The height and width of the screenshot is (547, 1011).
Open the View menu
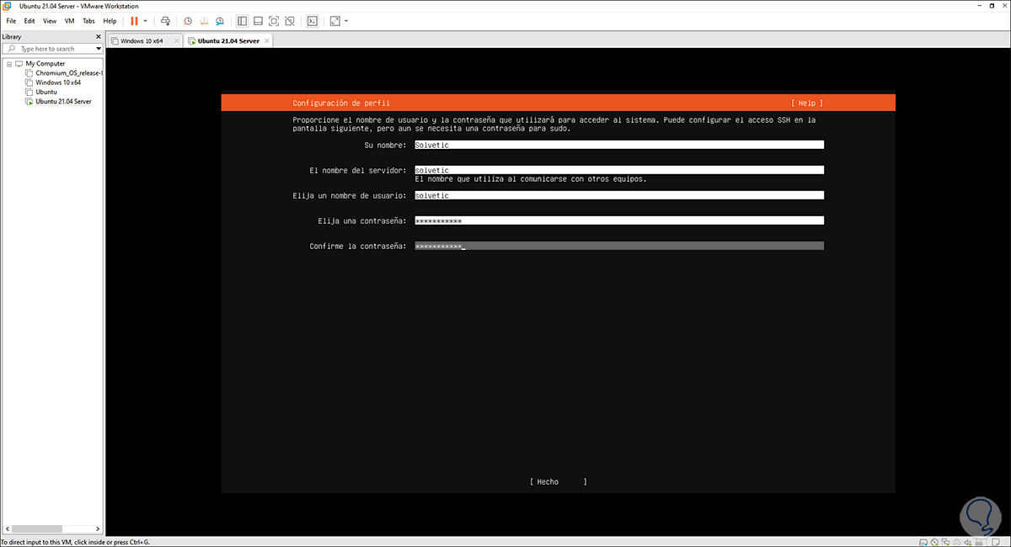50,20
